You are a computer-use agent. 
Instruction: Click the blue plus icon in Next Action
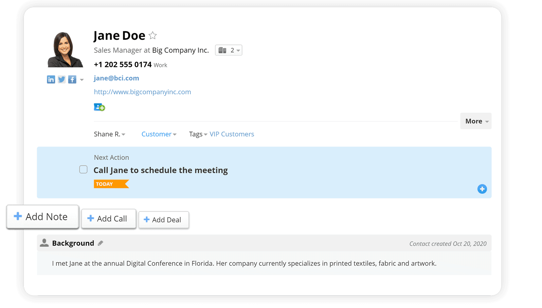coord(482,189)
